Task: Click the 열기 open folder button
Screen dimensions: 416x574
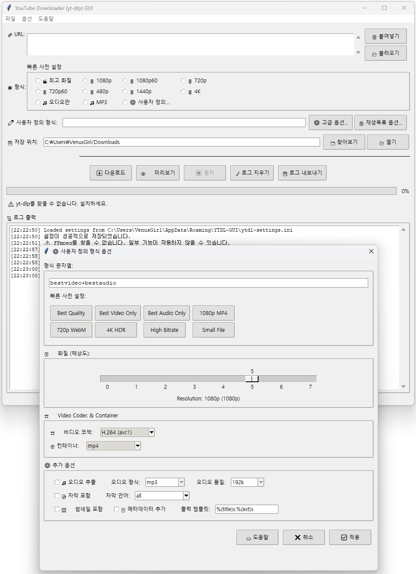Action: tap(388, 142)
